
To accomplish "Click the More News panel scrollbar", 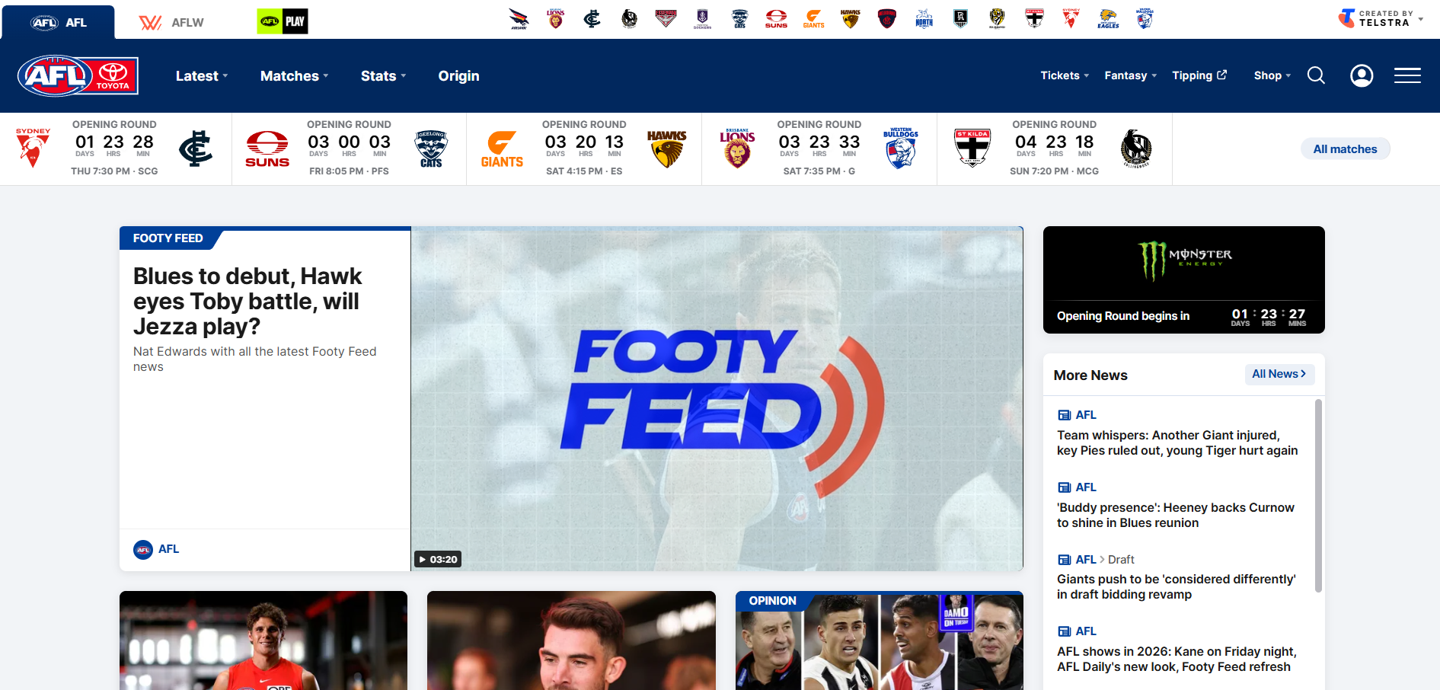I will (1318, 496).
